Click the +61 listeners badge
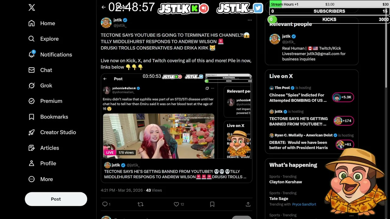390x219 pixels. pos(344,144)
